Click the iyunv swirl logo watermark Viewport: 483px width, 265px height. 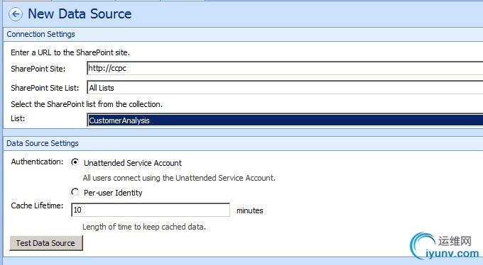pos(422,245)
